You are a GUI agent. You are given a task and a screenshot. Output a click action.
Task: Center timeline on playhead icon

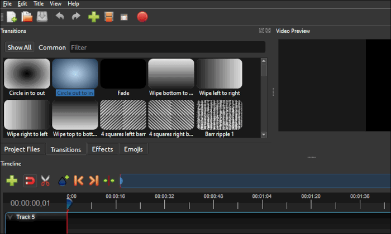(109, 181)
